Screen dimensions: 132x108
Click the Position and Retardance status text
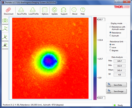pos(33,105)
